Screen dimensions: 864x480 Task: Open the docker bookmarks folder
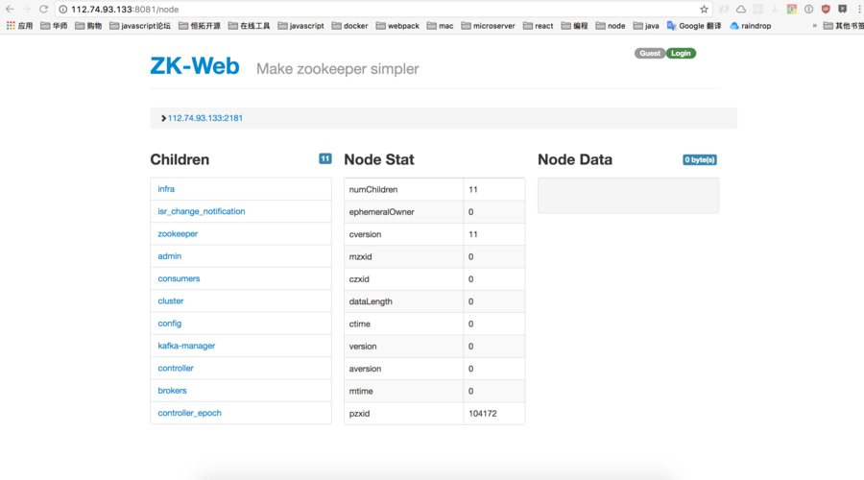(x=349, y=26)
